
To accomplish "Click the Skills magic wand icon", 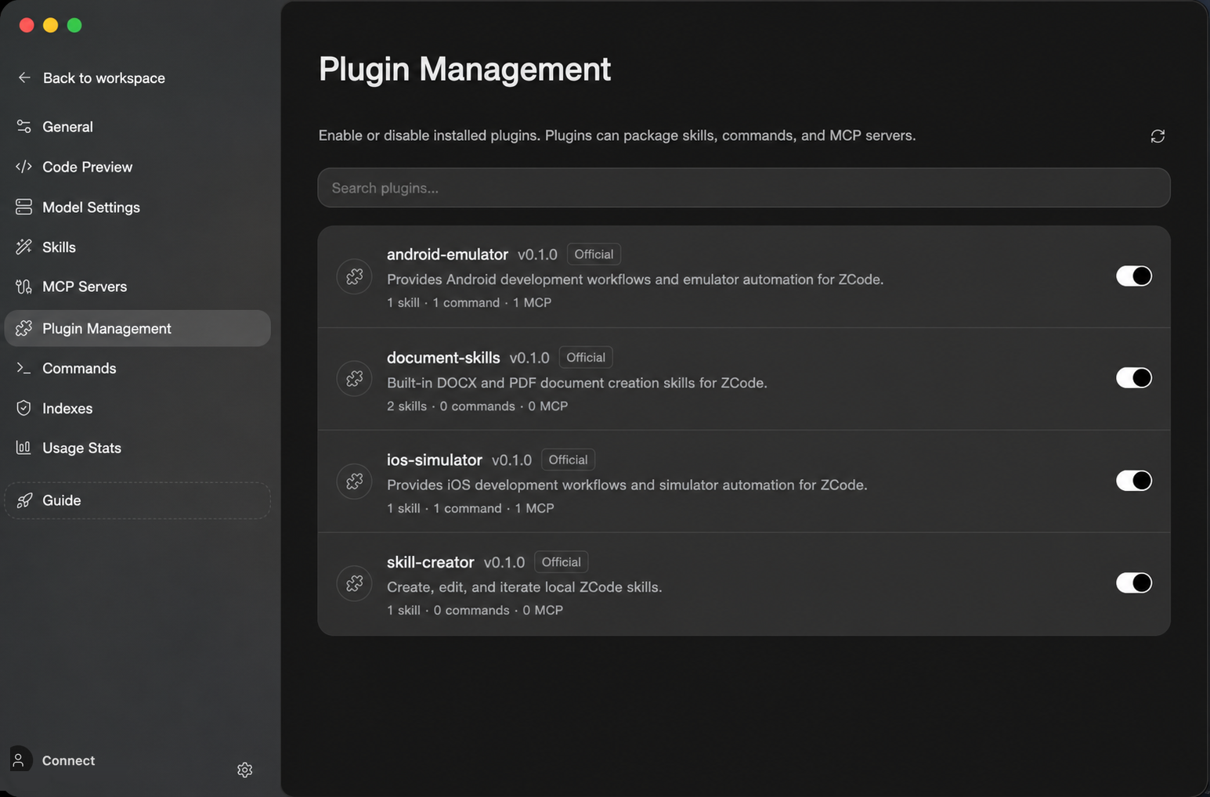I will click(x=24, y=247).
